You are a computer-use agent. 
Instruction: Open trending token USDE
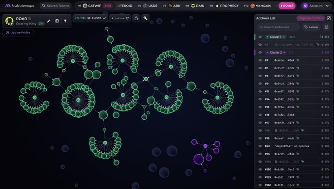[150, 6]
